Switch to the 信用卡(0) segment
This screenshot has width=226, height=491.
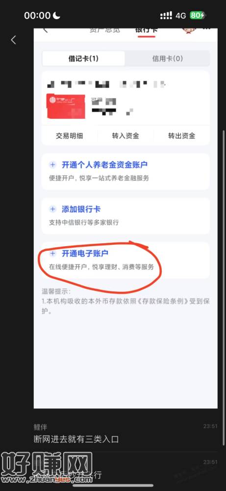pos(167,58)
